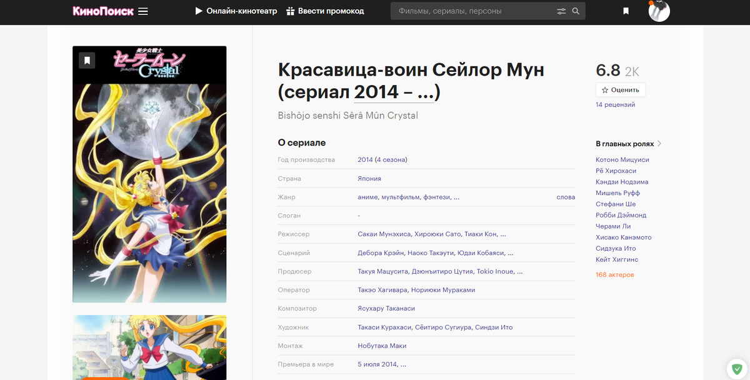Open director Тиаки Кон
The image size is (750, 380).
(x=481, y=234)
